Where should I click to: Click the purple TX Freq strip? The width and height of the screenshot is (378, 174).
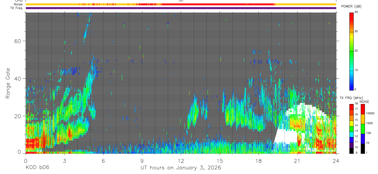[181, 8]
